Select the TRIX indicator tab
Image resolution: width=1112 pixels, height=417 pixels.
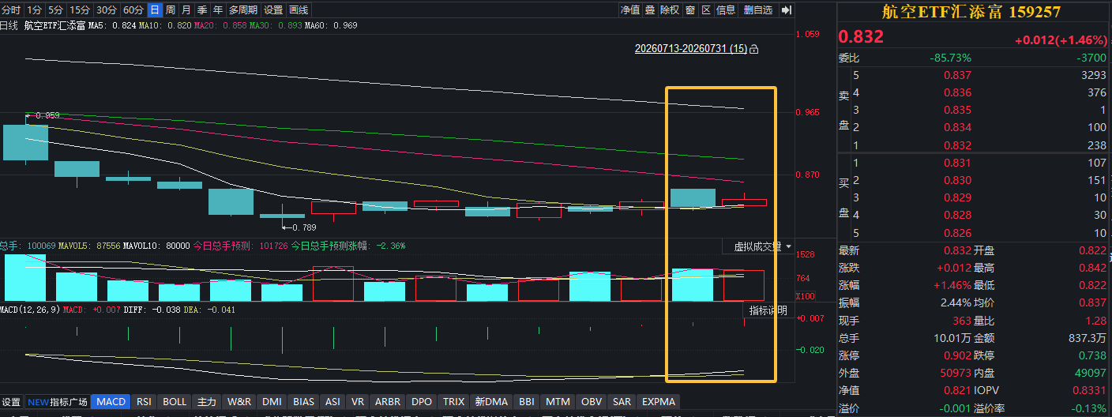click(x=453, y=402)
